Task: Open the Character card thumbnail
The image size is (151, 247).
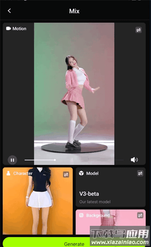Action: pyautogui.click(x=38, y=201)
